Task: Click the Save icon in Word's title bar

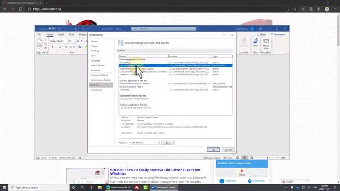Action: 59,29
